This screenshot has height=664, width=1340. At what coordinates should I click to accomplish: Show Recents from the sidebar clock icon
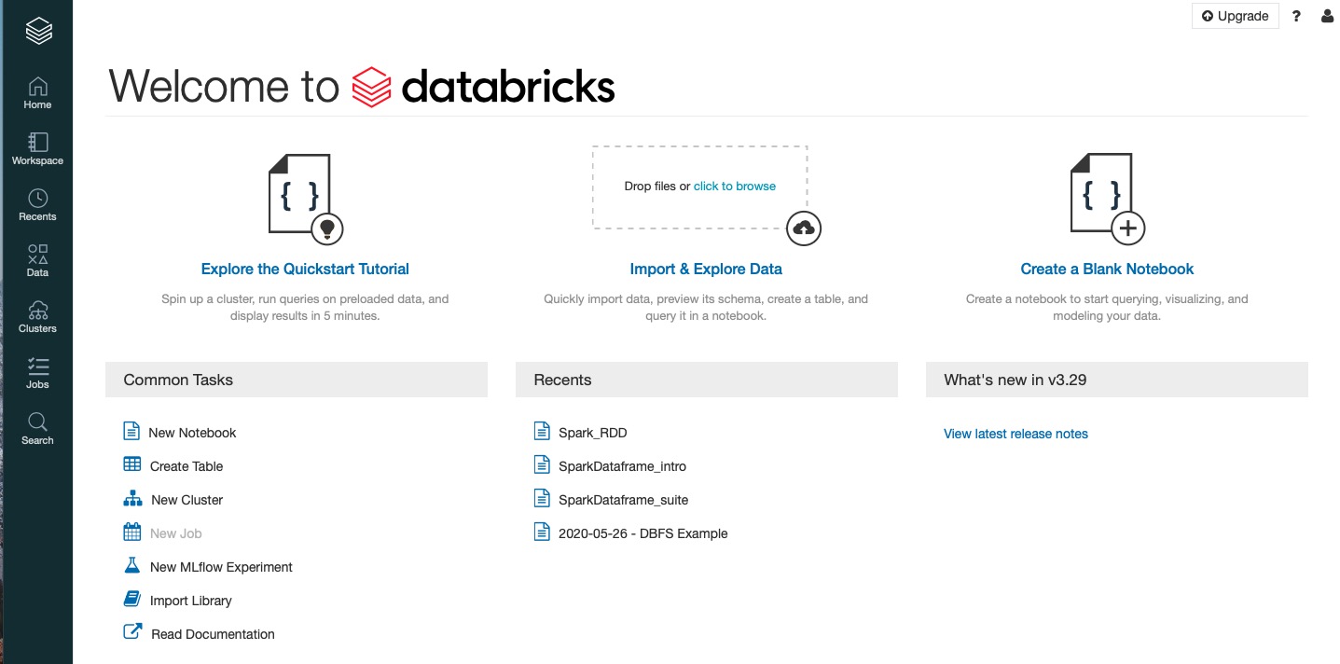37,205
